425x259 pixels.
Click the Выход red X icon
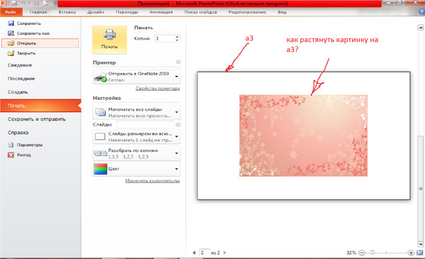coord(11,155)
